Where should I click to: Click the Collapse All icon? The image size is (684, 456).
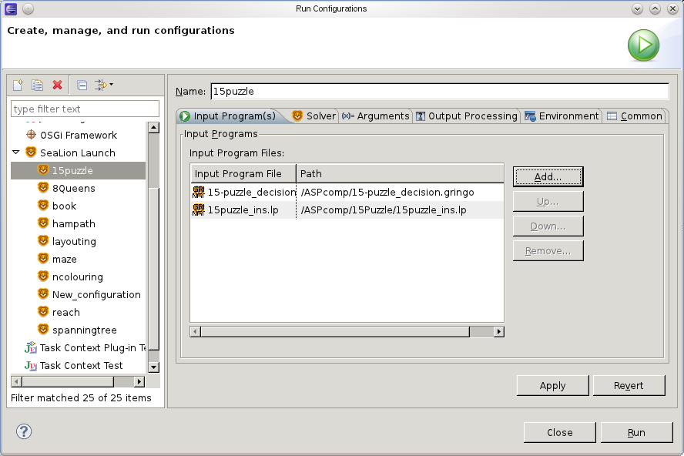coord(82,85)
